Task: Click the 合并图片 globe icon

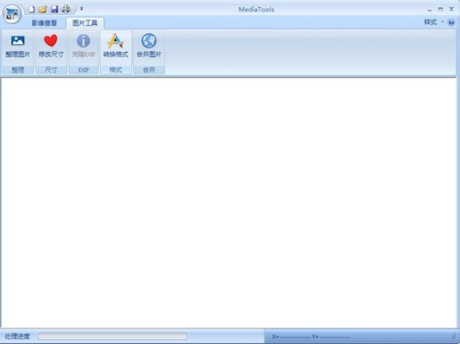Action: coord(149,41)
